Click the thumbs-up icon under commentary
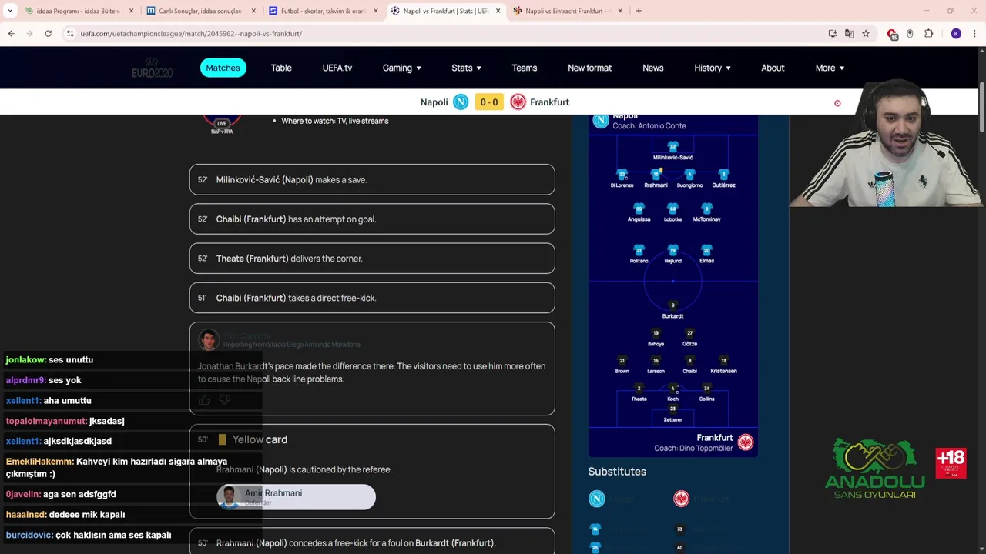The height and width of the screenshot is (554, 986). pyautogui.click(x=204, y=400)
